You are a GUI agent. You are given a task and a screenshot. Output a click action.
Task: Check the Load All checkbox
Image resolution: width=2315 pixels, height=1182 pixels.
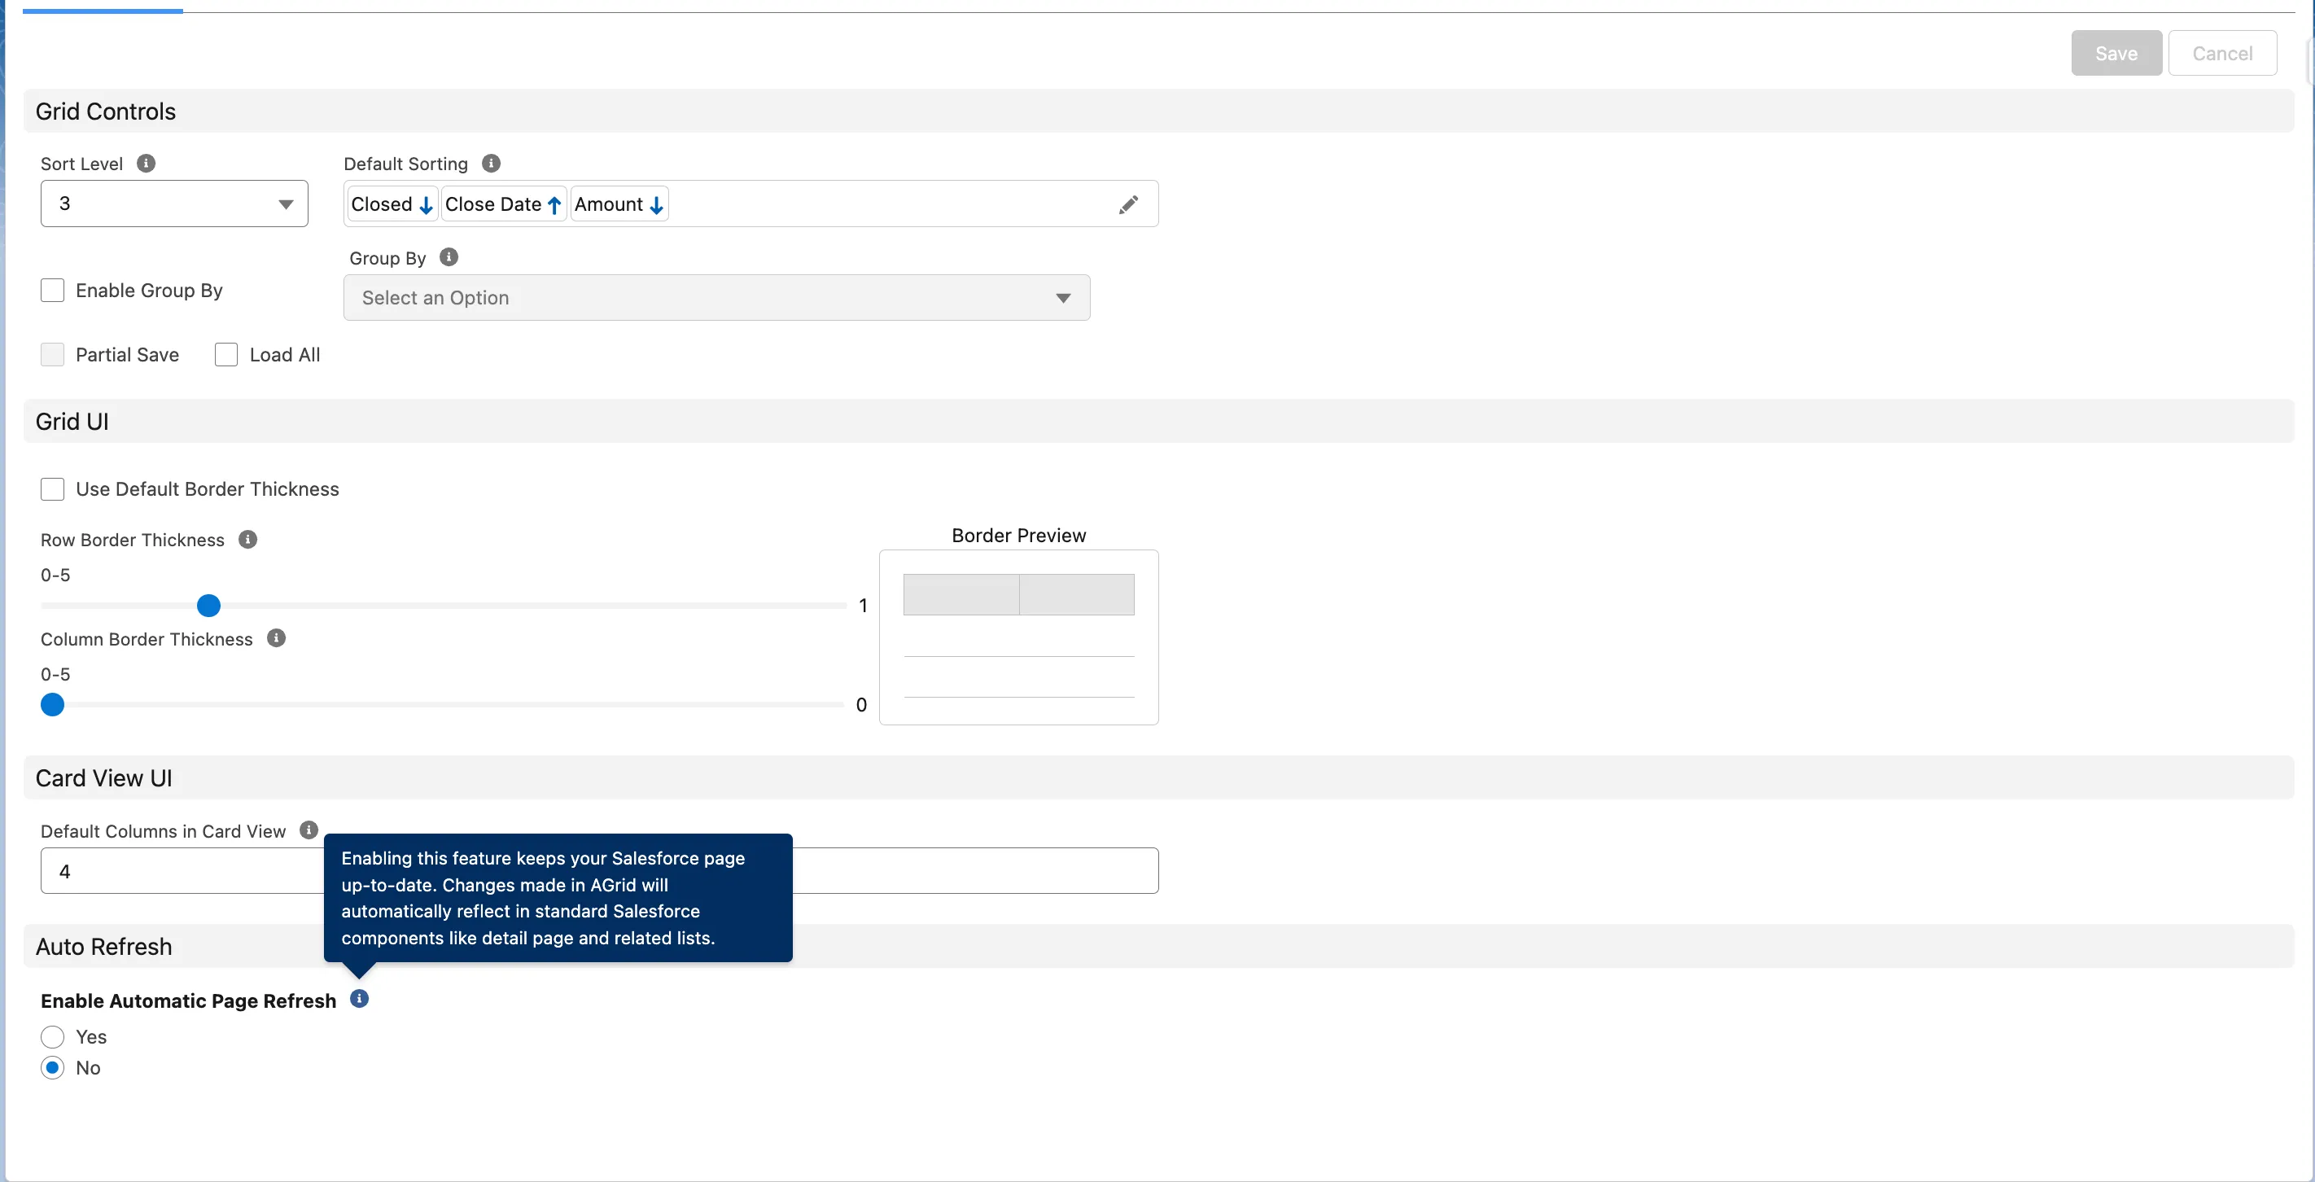point(226,354)
